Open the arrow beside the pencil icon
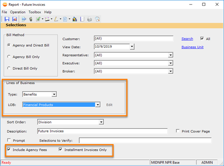The width and height of the screenshot is (224, 166). 61,19
